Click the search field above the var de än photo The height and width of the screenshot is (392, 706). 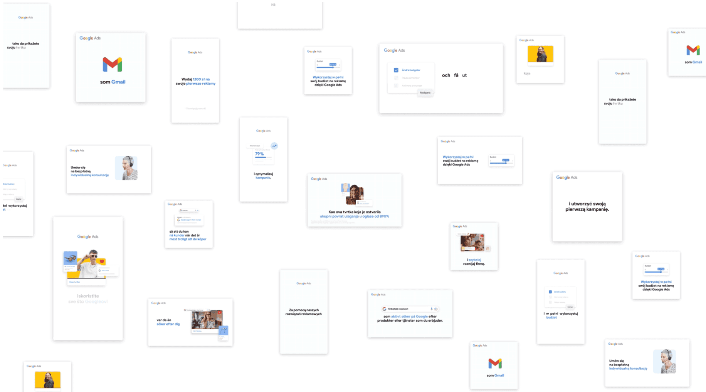click(197, 310)
